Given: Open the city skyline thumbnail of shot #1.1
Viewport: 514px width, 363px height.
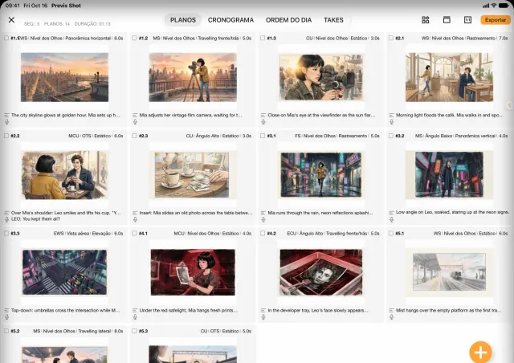Looking at the screenshot, I should click(64, 77).
